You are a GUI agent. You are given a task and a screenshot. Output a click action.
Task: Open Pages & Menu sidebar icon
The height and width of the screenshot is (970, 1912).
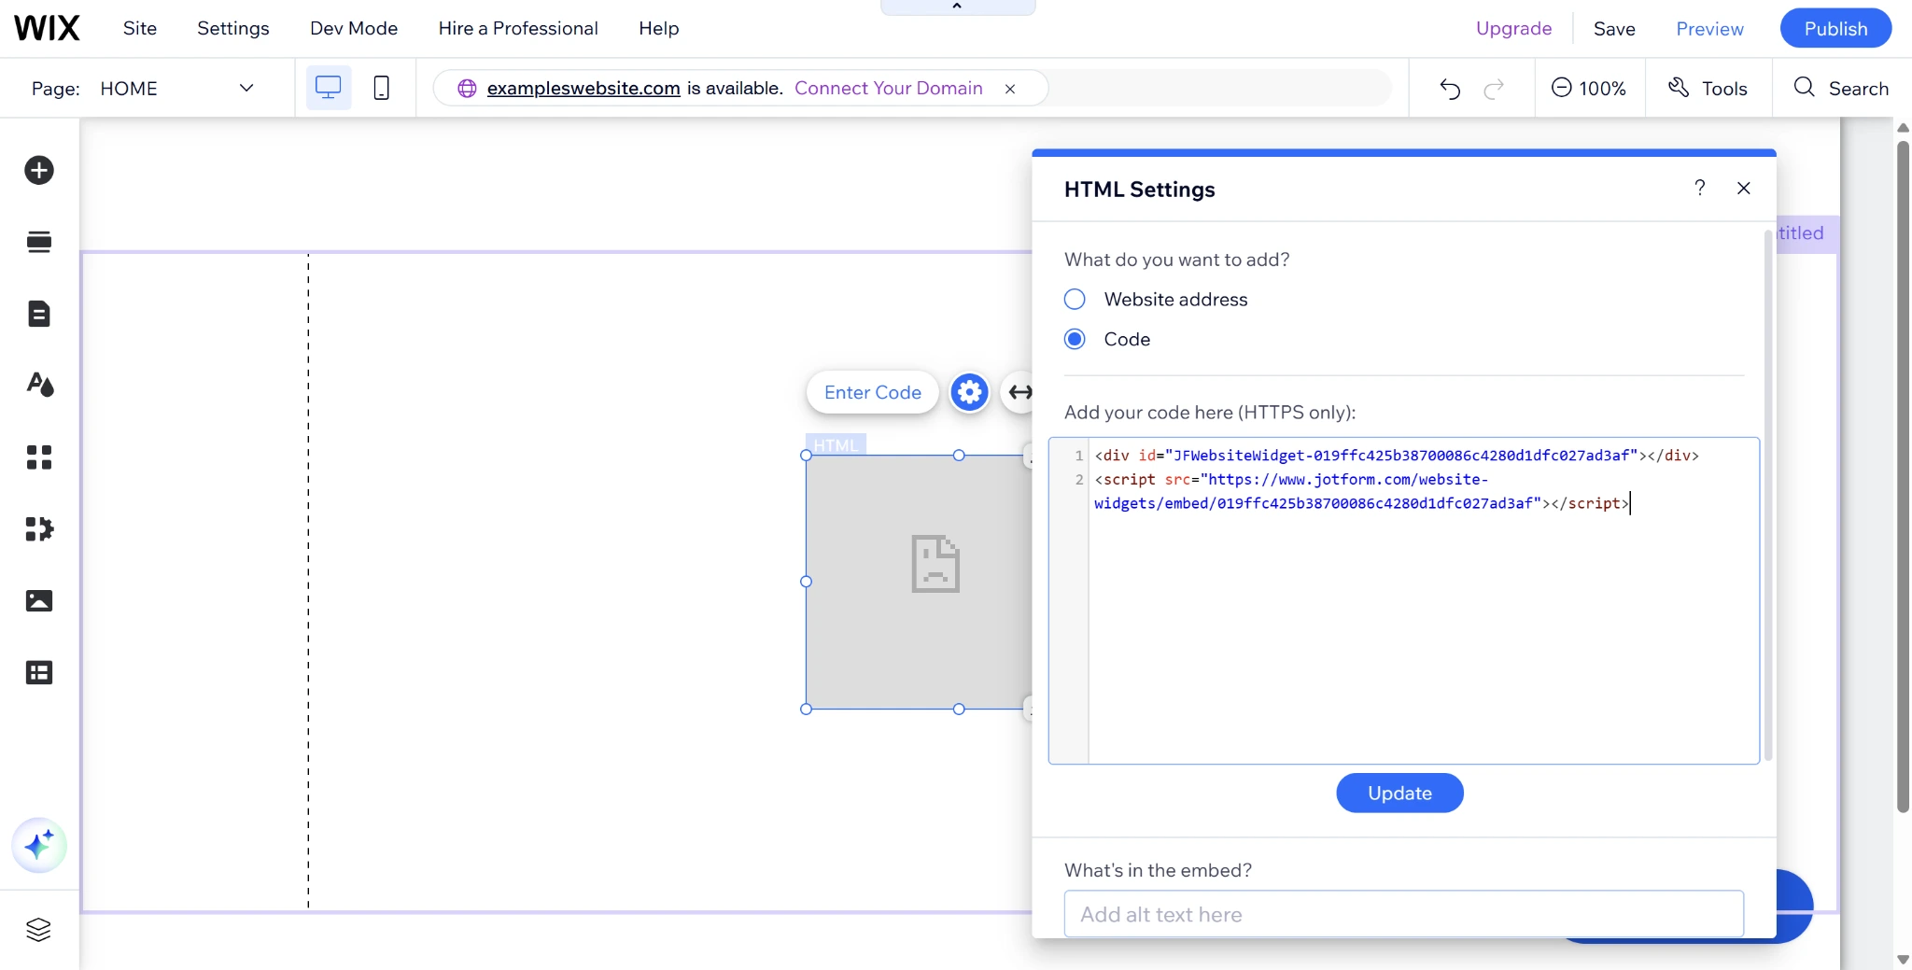39,314
